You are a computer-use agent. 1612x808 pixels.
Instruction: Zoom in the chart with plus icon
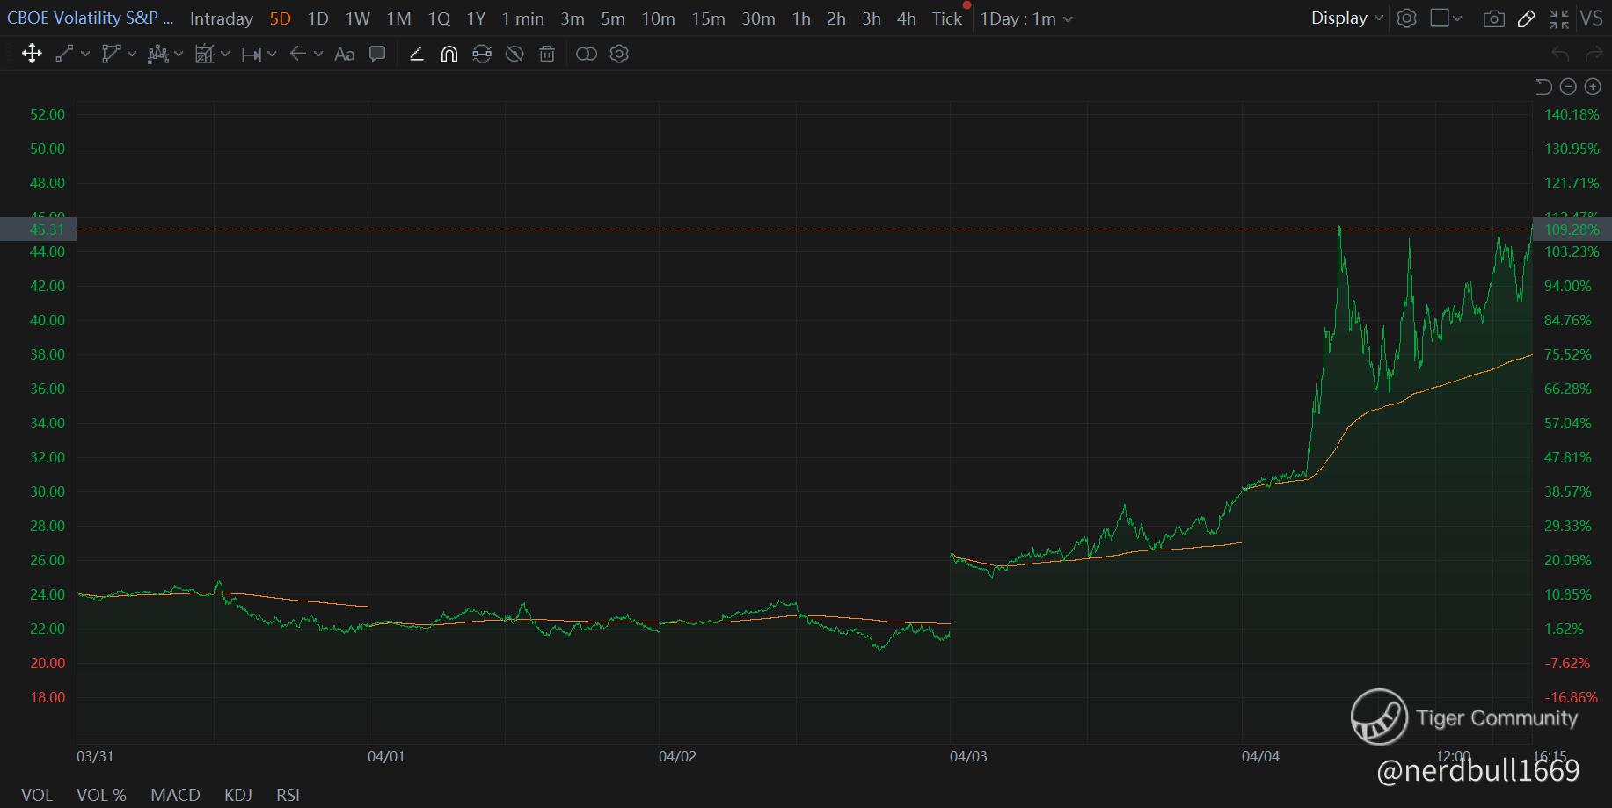click(x=1593, y=86)
